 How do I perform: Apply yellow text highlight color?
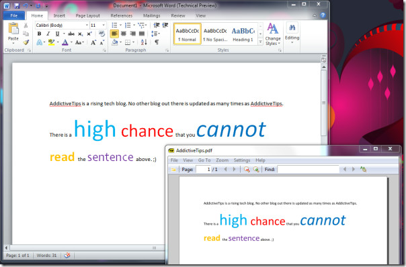pos(52,42)
